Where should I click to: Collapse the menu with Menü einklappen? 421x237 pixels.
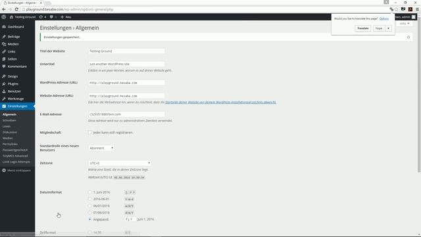tap(16, 171)
